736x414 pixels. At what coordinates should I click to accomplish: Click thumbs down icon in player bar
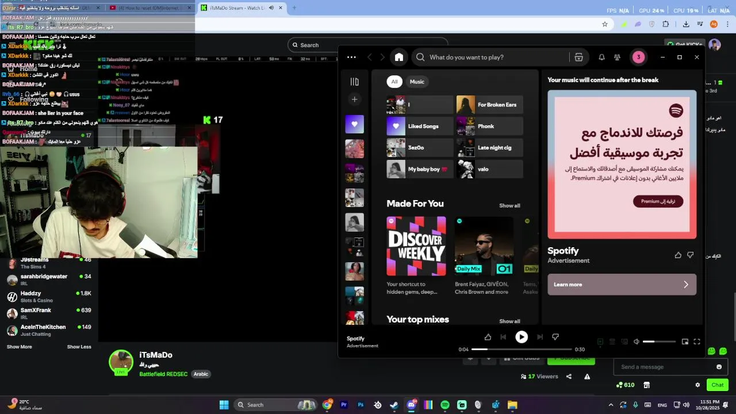tap(555, 337)
